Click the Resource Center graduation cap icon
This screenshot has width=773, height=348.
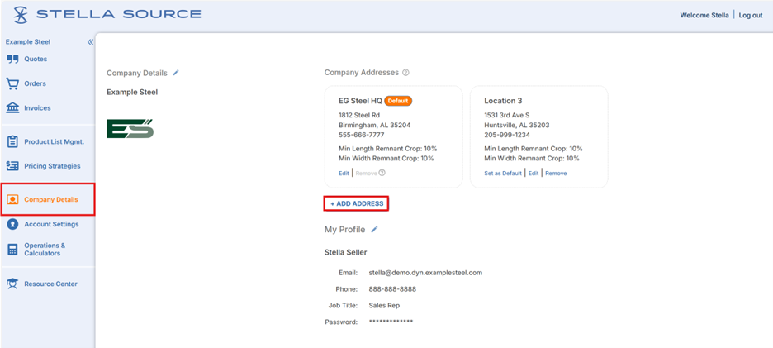12,284
